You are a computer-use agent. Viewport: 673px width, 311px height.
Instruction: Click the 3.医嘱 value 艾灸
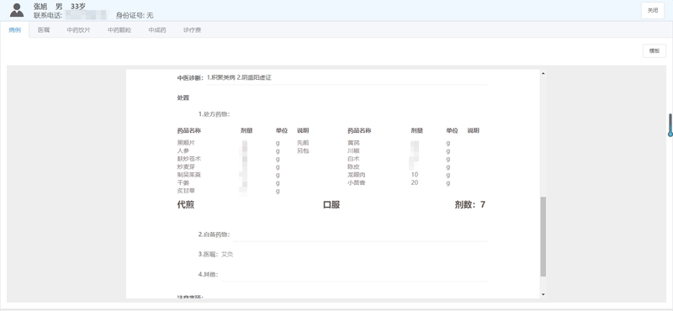[x=227, y=255]
